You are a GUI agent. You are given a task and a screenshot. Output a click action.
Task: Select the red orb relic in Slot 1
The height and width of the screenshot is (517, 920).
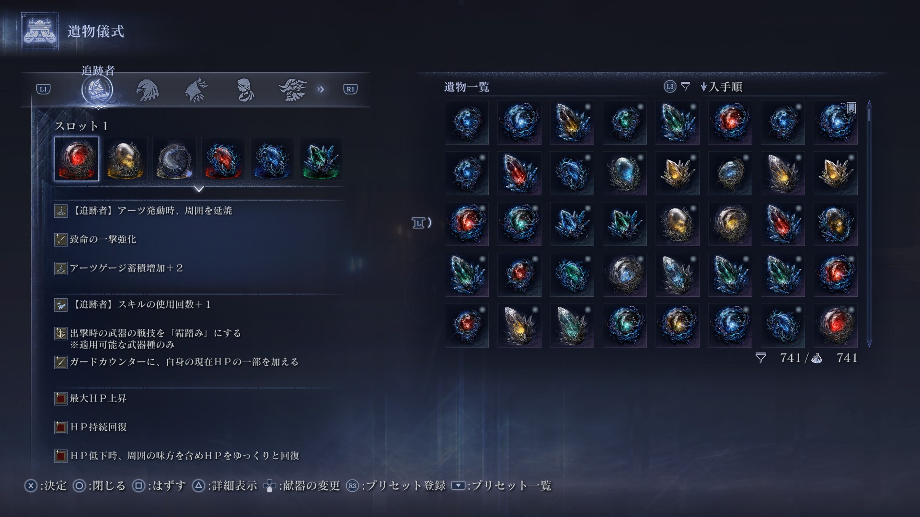[x=77, y=159]
